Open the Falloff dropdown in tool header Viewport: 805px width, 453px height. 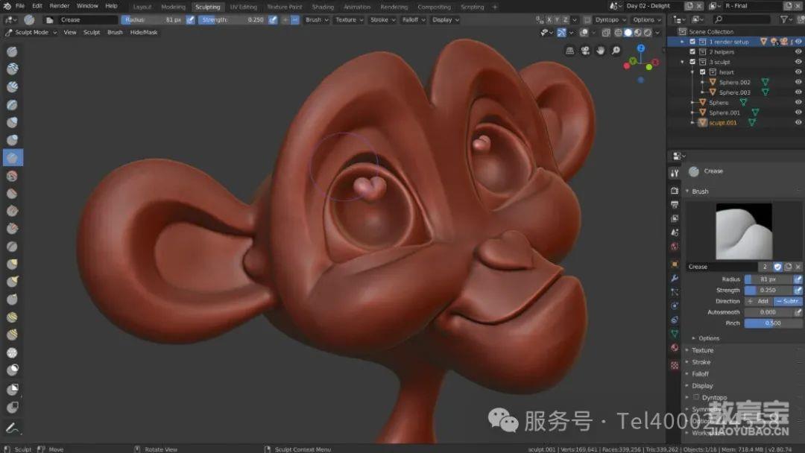tap(414, 20)
